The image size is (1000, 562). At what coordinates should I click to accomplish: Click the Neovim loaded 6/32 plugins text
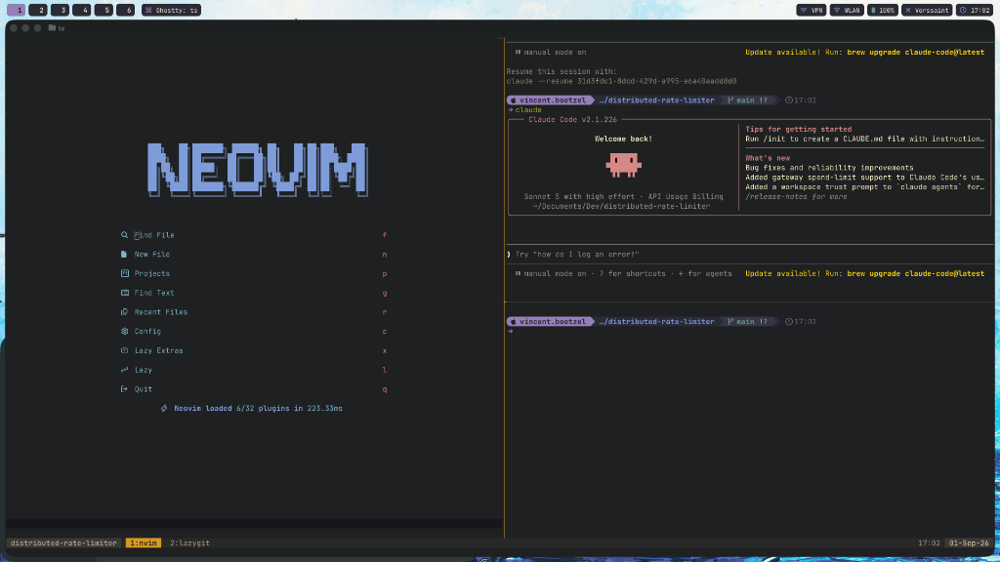click(258, 409)
